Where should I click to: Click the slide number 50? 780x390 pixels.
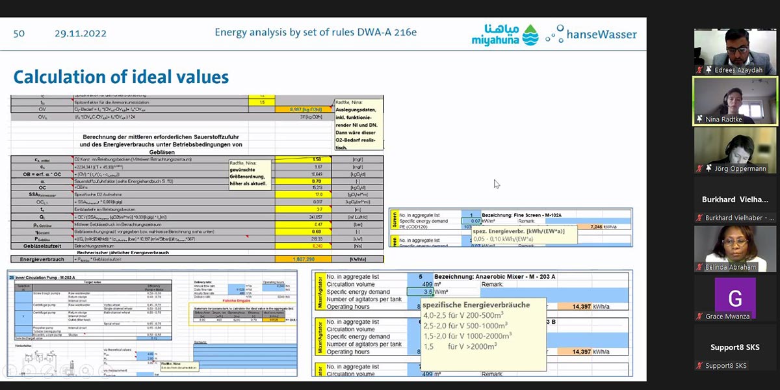19,33
